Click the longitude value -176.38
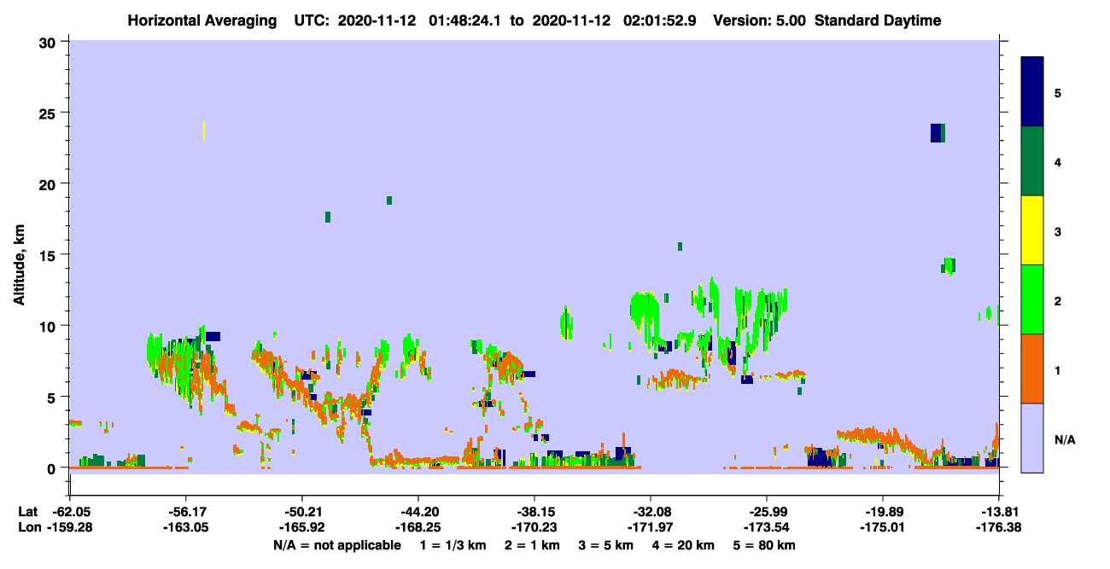Screen dimensions: 1110x569 (x=999, y=527)
